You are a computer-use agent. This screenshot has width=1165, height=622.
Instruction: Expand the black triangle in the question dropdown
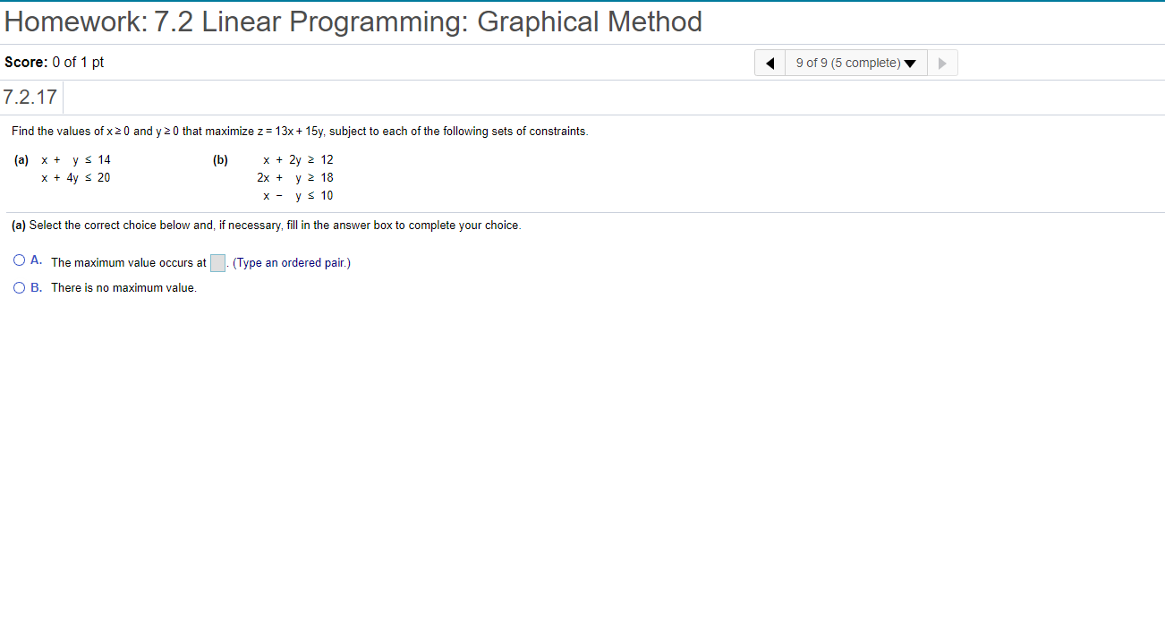910,63
